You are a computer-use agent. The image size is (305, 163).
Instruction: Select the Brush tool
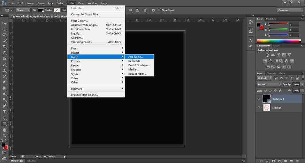pyautogui.click(x=4, y=65)
